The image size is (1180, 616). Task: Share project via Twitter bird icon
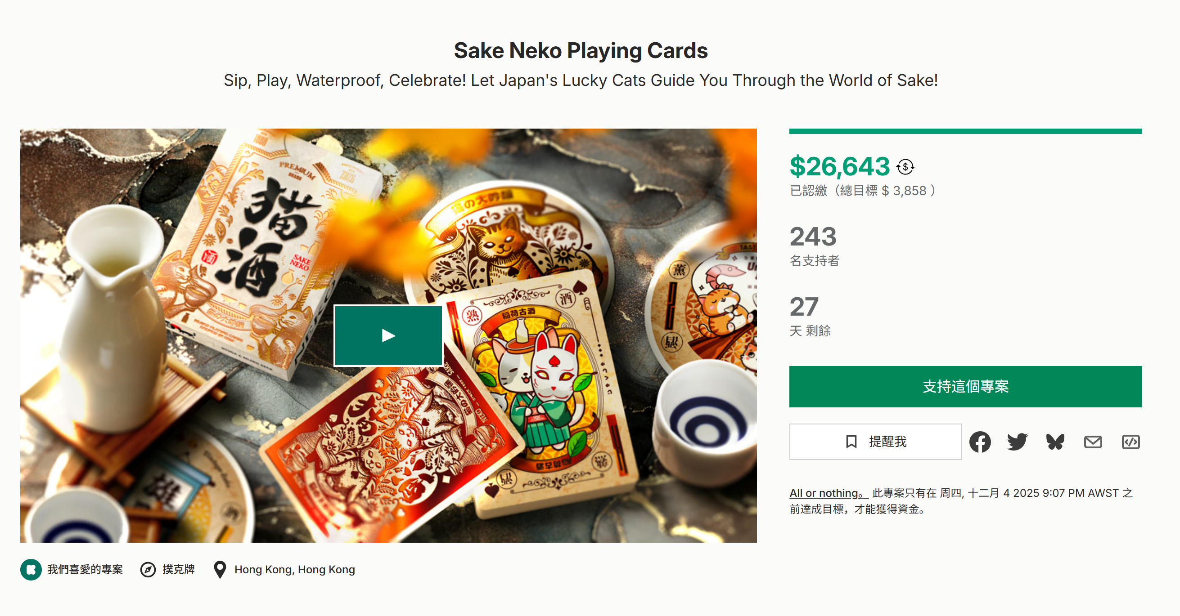pyautogui.click(x=1018, y=442)
